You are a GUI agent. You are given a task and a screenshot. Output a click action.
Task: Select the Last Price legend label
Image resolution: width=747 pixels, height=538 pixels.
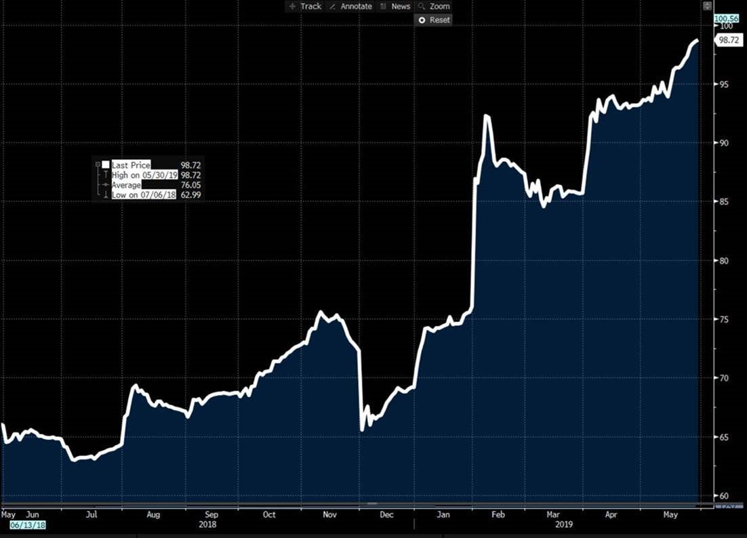131,165
